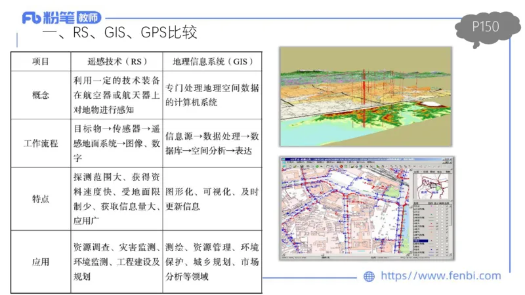525x295 pixels.
Task: Select the '地理信息系统（GIS）' column header
Action: coord(212,62)
